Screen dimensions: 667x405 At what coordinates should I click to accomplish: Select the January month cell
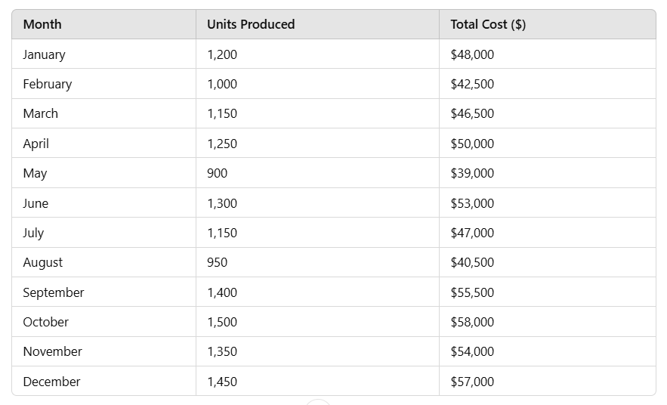44,54
